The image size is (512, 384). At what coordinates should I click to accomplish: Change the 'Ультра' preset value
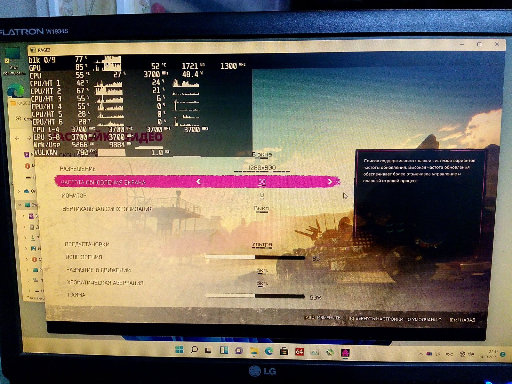click(262, 244)
